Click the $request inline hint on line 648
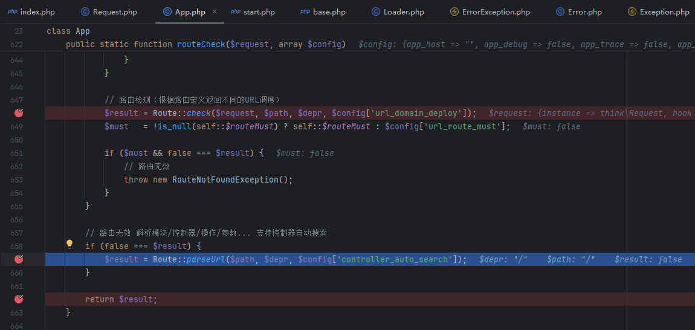Screen dimensions: 695x330 (592, 113)
